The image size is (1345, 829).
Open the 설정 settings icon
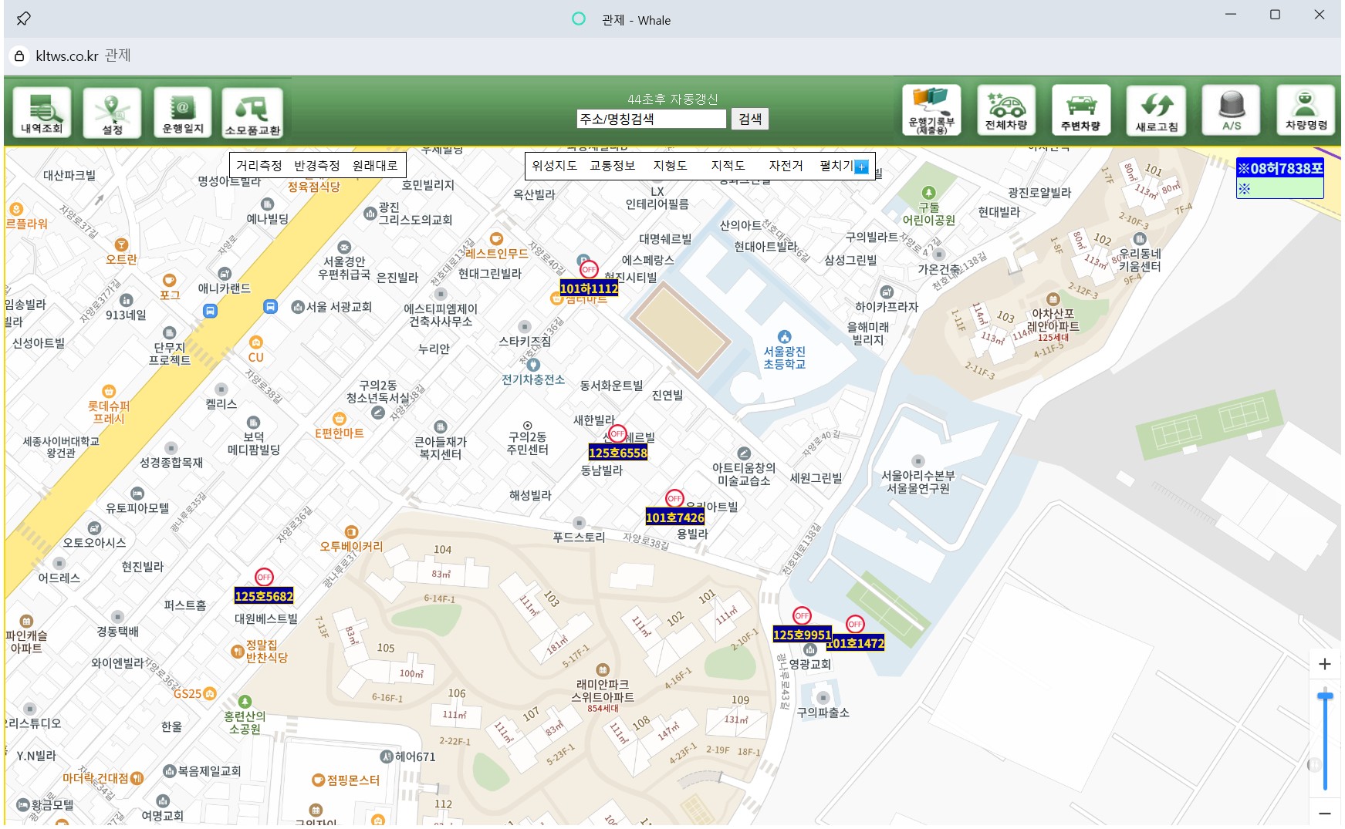[112, 113]
